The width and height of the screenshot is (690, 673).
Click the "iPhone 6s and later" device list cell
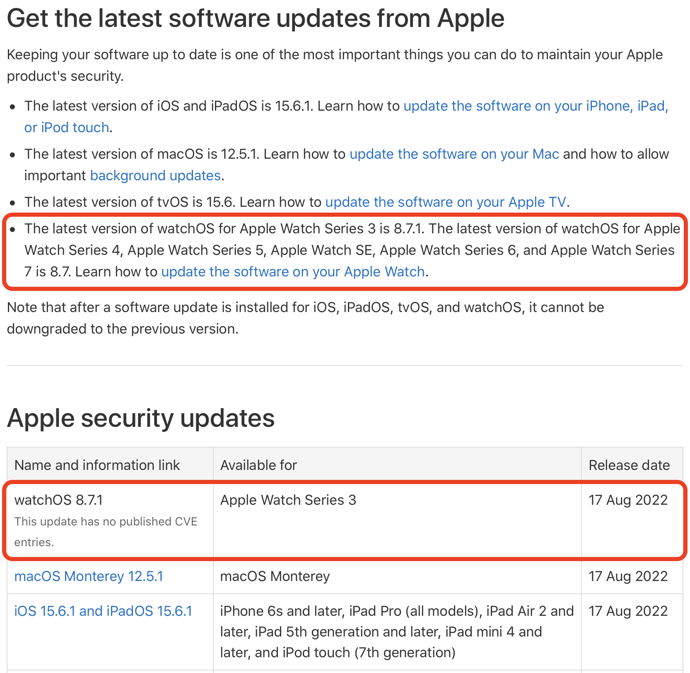(x=396, y=632)
